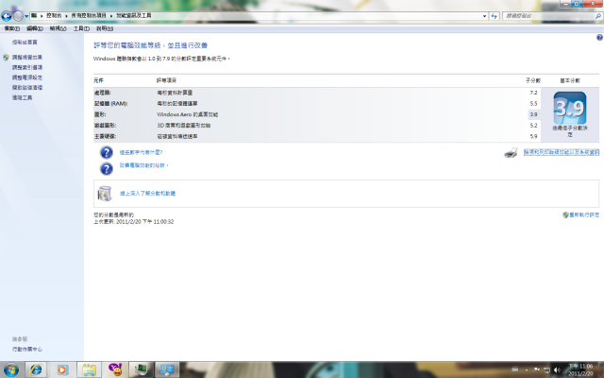Screen dimensions: 604x378
Task: Open the 線上深入了解分數和軟體 link
Action: click(147, 193)
